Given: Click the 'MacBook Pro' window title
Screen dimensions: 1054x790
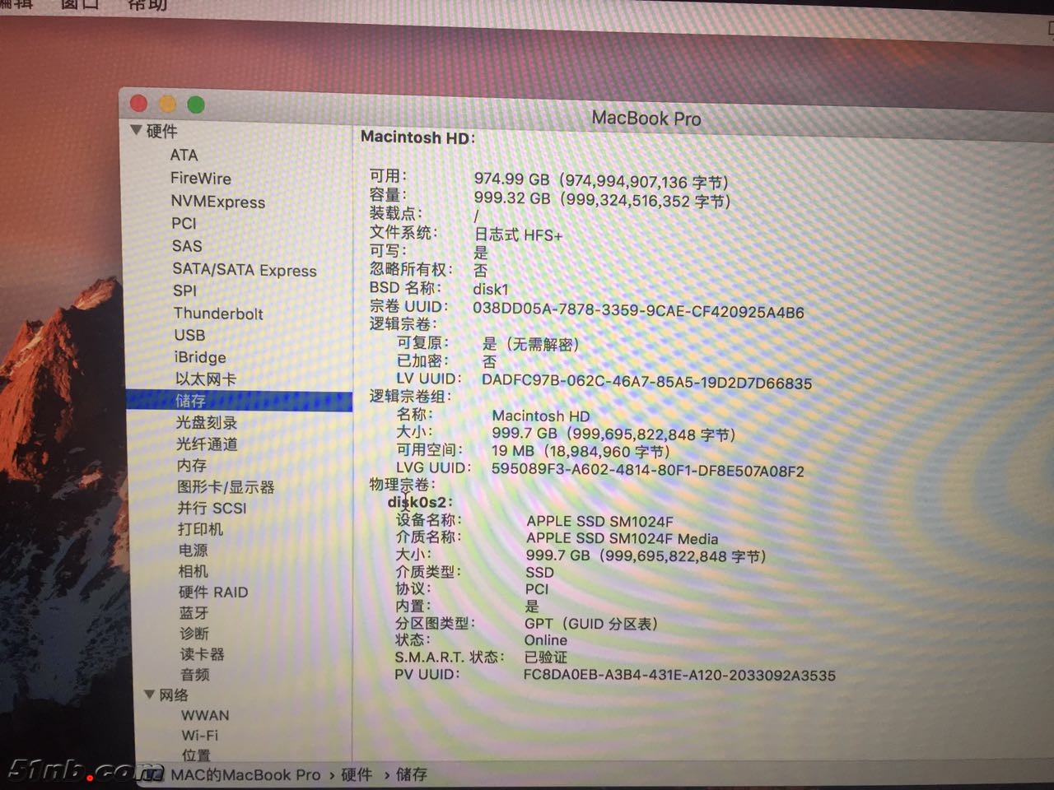Looking at the screenshot, I should [x=646, y=118].
